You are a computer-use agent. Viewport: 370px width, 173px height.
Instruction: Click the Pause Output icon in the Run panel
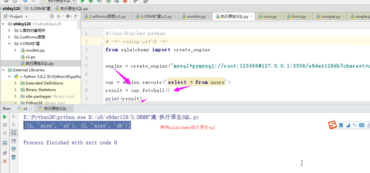(5, 133)
